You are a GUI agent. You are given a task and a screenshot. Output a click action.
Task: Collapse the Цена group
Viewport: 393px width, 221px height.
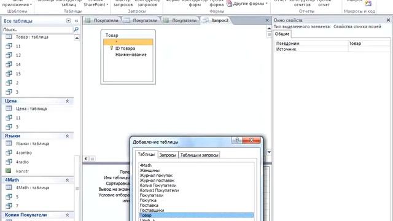pyautogui.click(x=67, y=101)
